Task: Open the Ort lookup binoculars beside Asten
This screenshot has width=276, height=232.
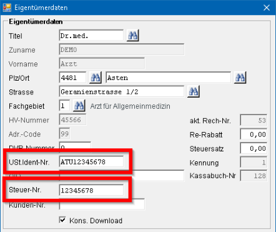Action: click(x=240, y=78)
